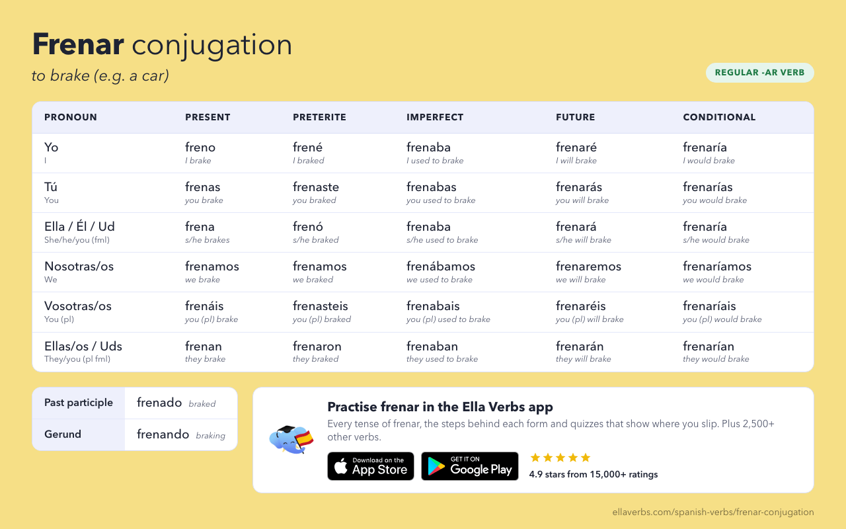Click the Gerund label cell
The width and height of the screenshot is (846, 529).
[79, 434]
